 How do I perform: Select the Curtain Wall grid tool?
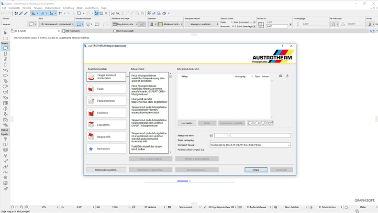pyautogui.click(x=5, y=103)
